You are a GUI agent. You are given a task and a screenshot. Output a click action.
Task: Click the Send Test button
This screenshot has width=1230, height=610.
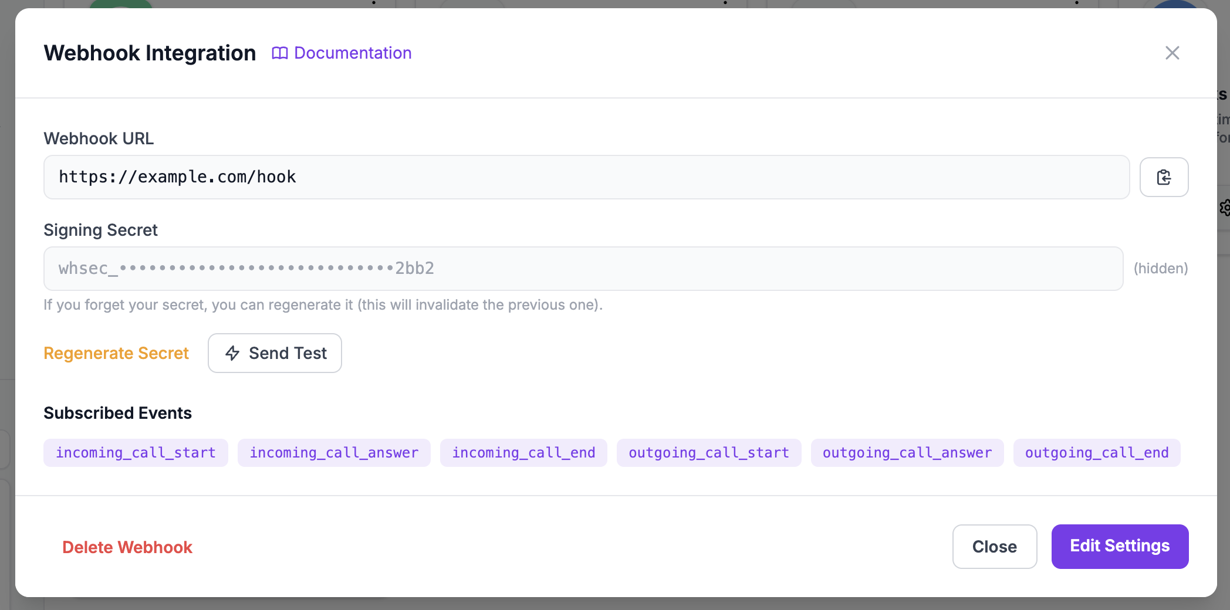pos(275,353)
